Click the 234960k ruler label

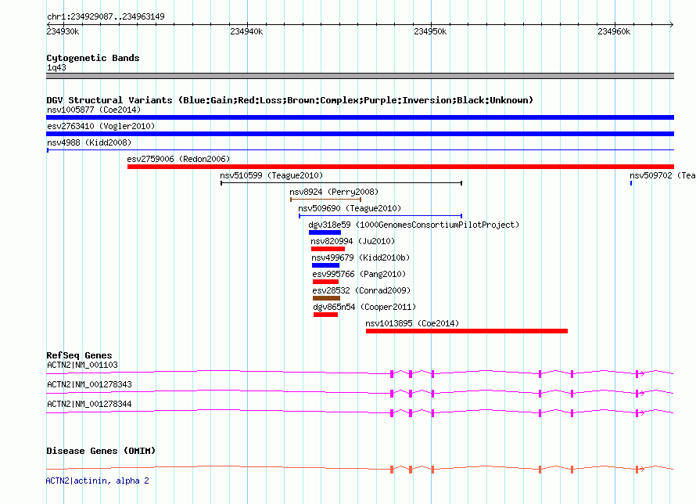tap(614, 31)
